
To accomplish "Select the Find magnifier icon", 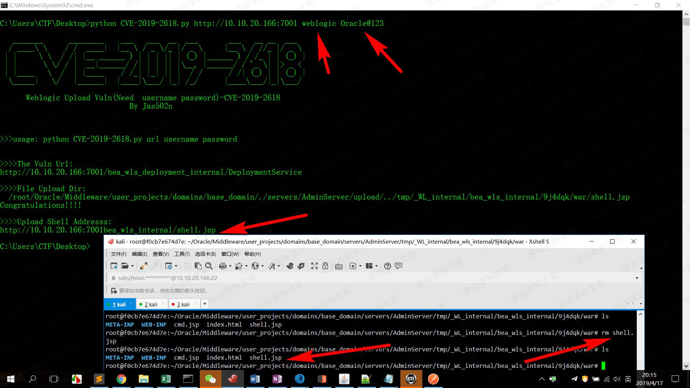I will [x=209, y=266].
